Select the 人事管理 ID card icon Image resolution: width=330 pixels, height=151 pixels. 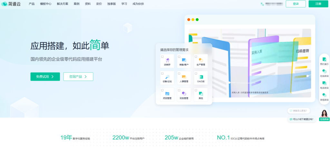click(184, 77)
